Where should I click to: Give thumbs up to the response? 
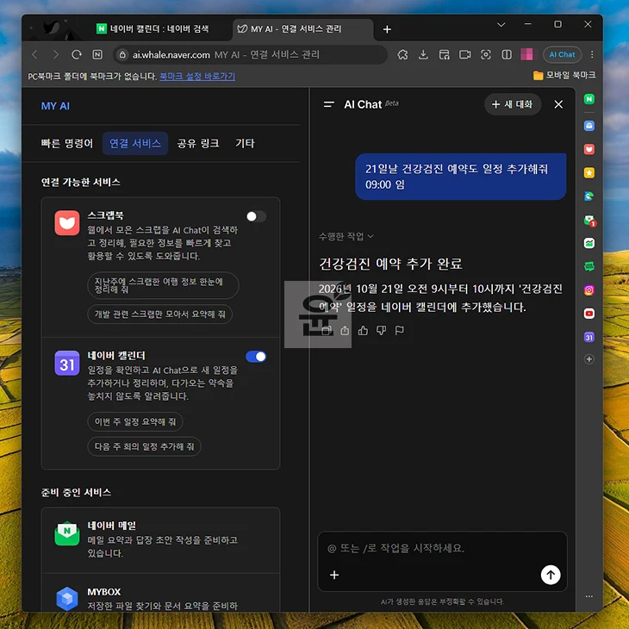pyautogui.click(x=363, y=331)
